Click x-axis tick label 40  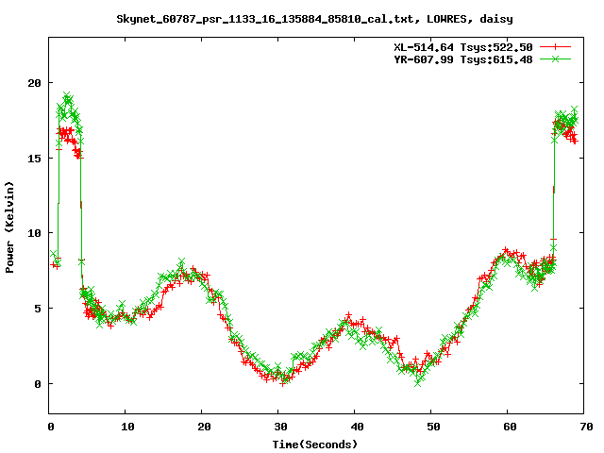357,427
